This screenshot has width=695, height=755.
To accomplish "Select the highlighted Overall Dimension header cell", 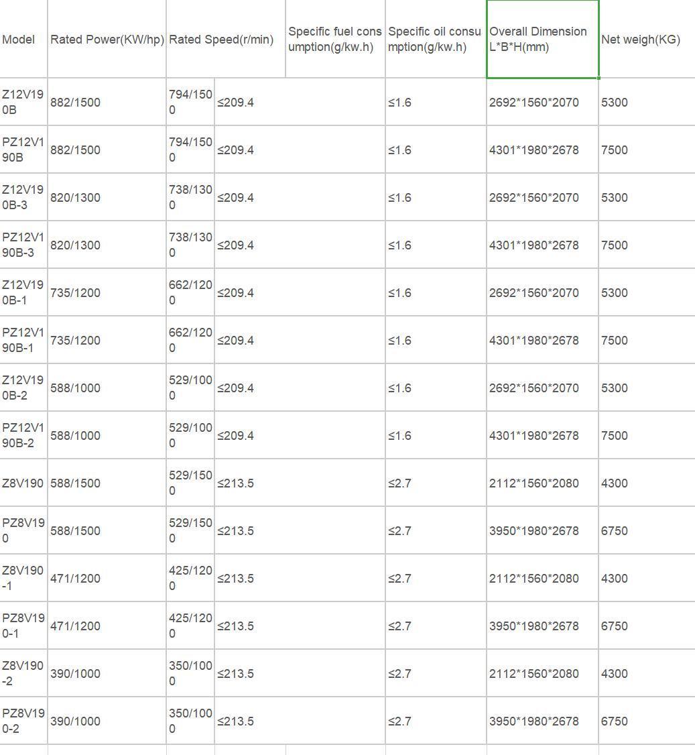I will 542,40.
